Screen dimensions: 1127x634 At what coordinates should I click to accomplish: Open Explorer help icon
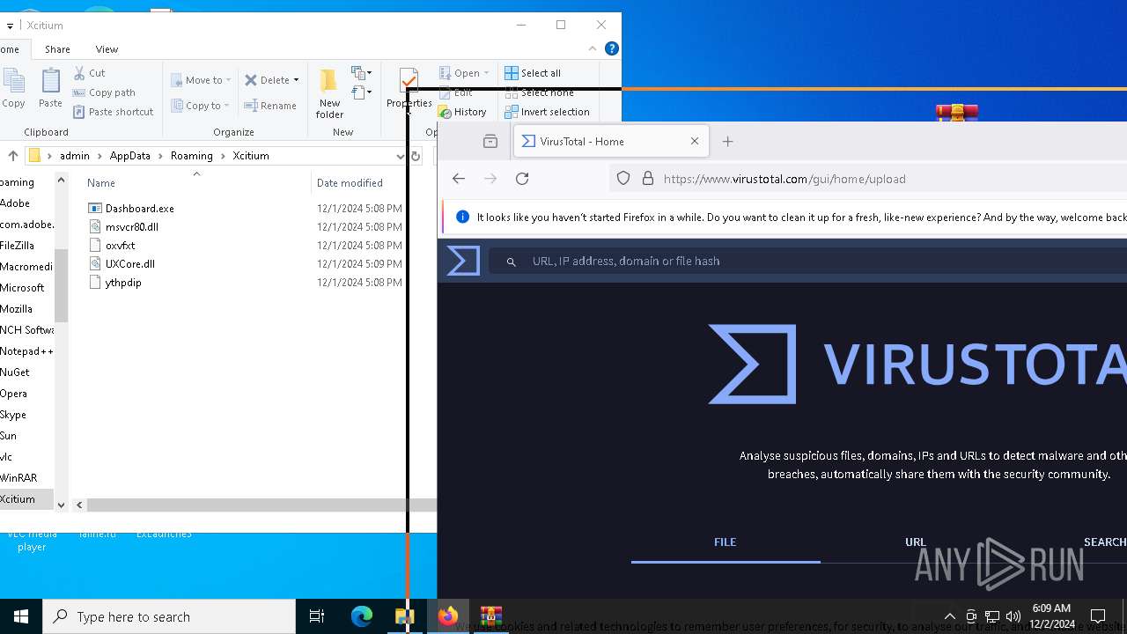(x=612, y=49)
